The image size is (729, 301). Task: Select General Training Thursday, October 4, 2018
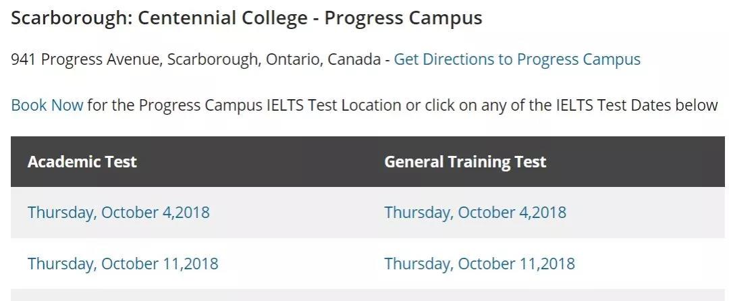475,213
